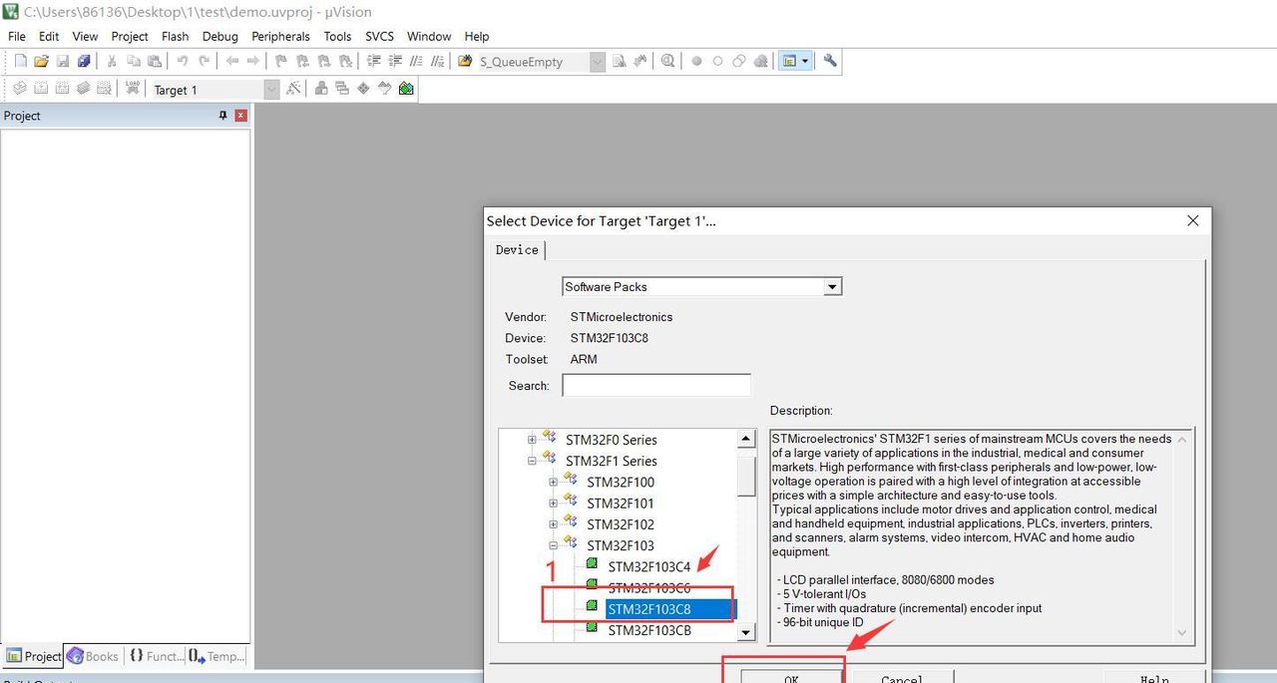Click the Open file folder icon
1277x683 pixels.
[x=41, y=62]
